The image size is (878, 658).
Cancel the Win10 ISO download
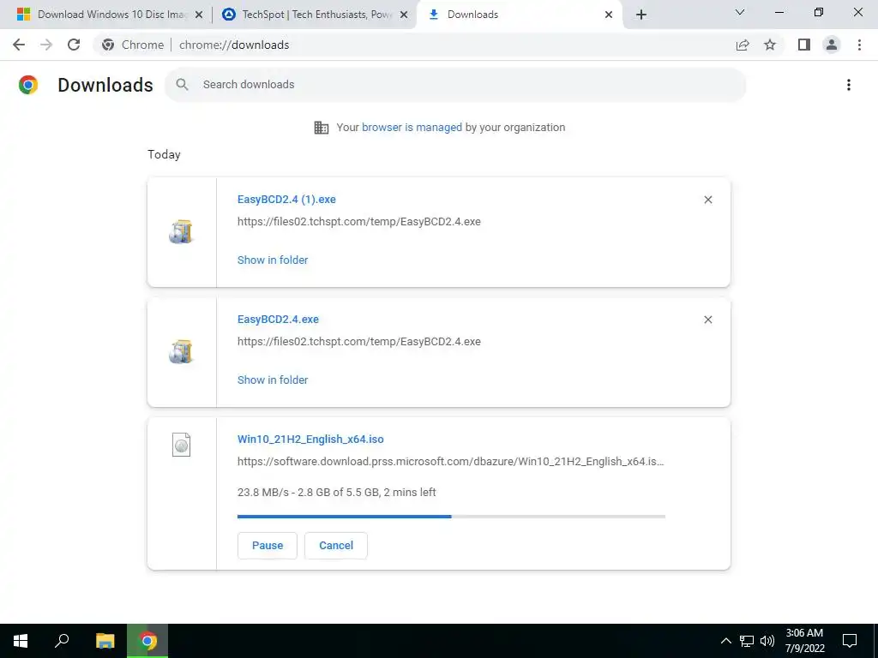coord(336,546)
